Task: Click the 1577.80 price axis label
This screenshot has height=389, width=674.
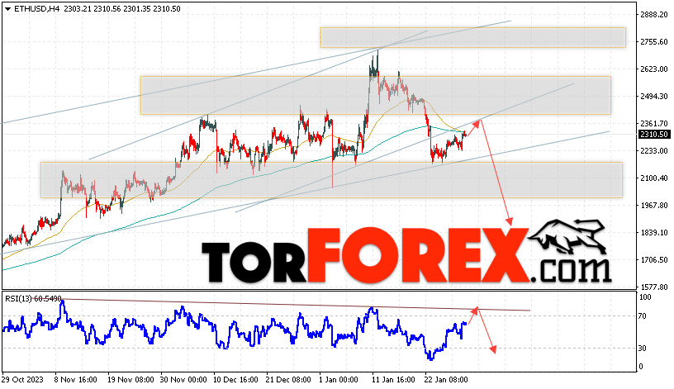Action: point(654,287)
